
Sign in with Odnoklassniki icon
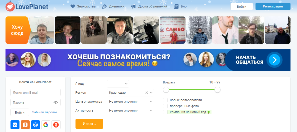coord(25,125)
